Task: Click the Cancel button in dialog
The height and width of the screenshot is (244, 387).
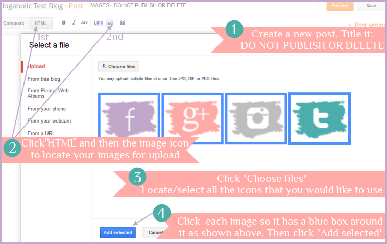Action: [x=154, y=232]
